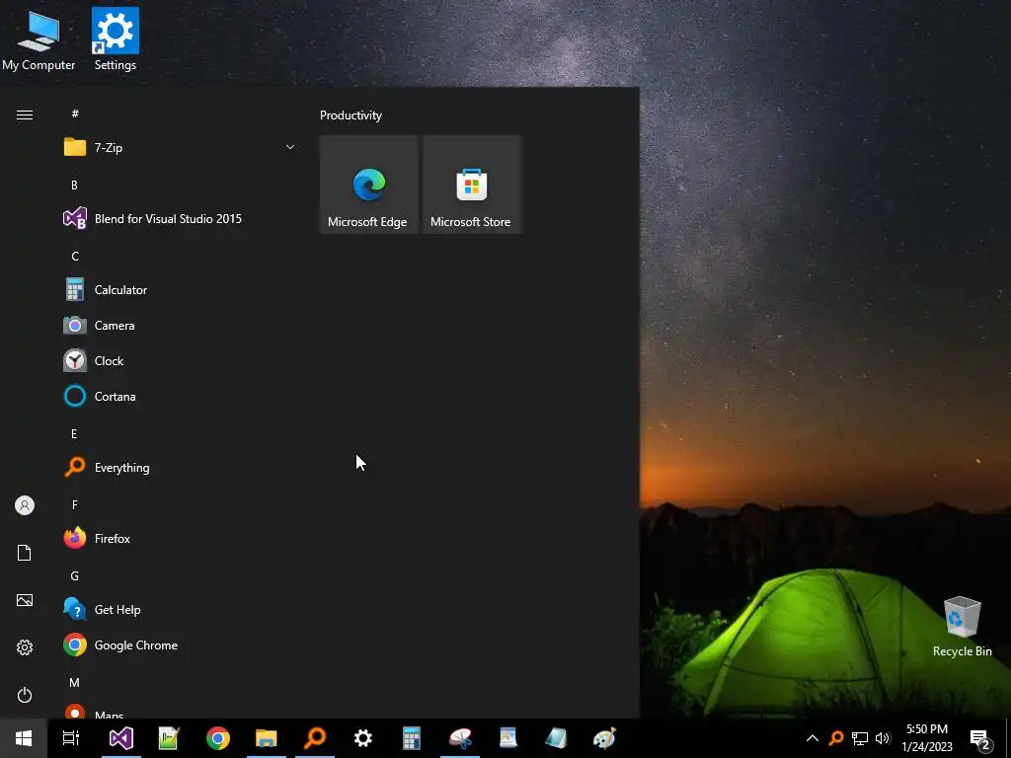This screenshot has width=1011, height=758.
Task: Expand the Start menu hamburger
Action: coord(25,114)
